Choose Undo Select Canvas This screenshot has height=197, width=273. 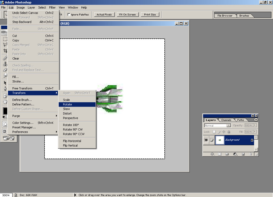(x=33, y=13)
